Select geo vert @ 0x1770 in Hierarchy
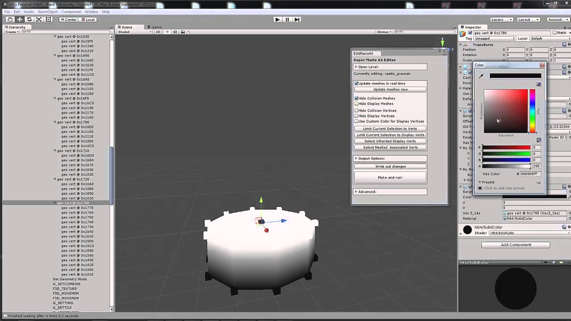 point(77,208)
